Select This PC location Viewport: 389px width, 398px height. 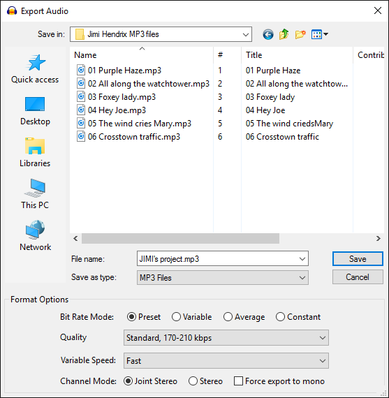coord(35,194)
